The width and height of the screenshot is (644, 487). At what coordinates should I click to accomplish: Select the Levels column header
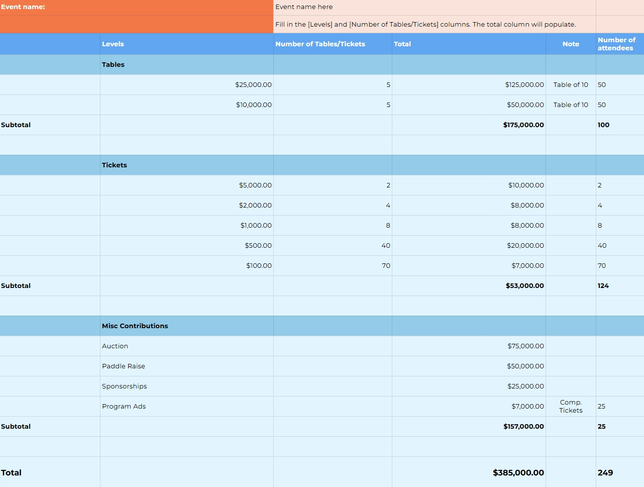pyautogui.click(x=113, y=44)
